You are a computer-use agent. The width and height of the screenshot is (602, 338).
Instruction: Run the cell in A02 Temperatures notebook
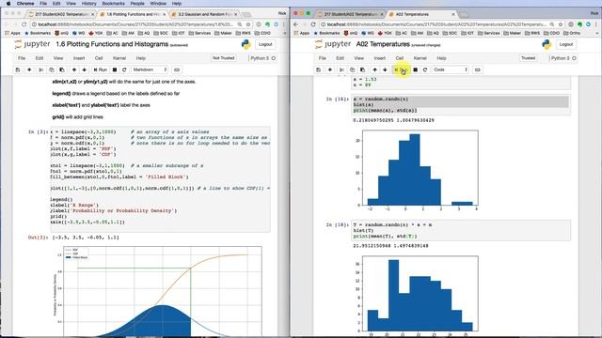(402, 69)
